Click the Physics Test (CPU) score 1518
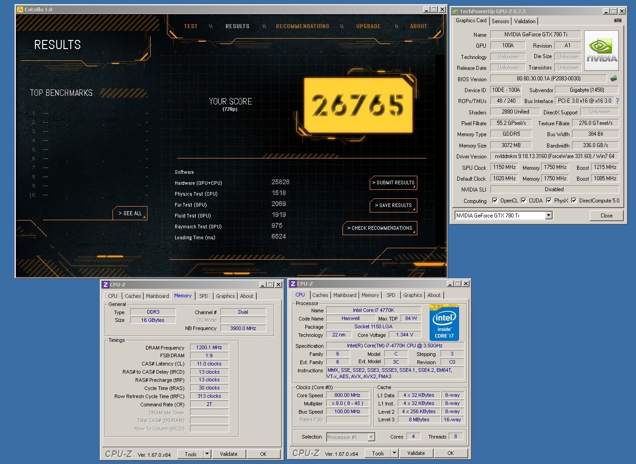 [x=279, y=193]
